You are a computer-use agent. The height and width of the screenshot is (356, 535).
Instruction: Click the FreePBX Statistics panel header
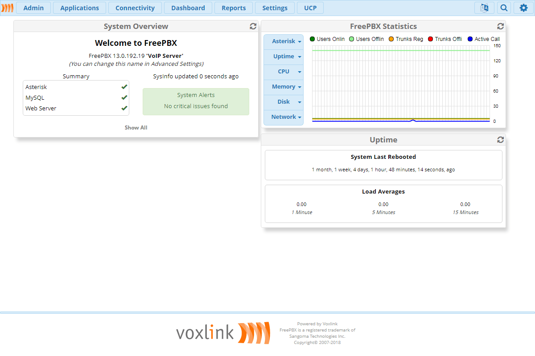[x=383, y=26]
